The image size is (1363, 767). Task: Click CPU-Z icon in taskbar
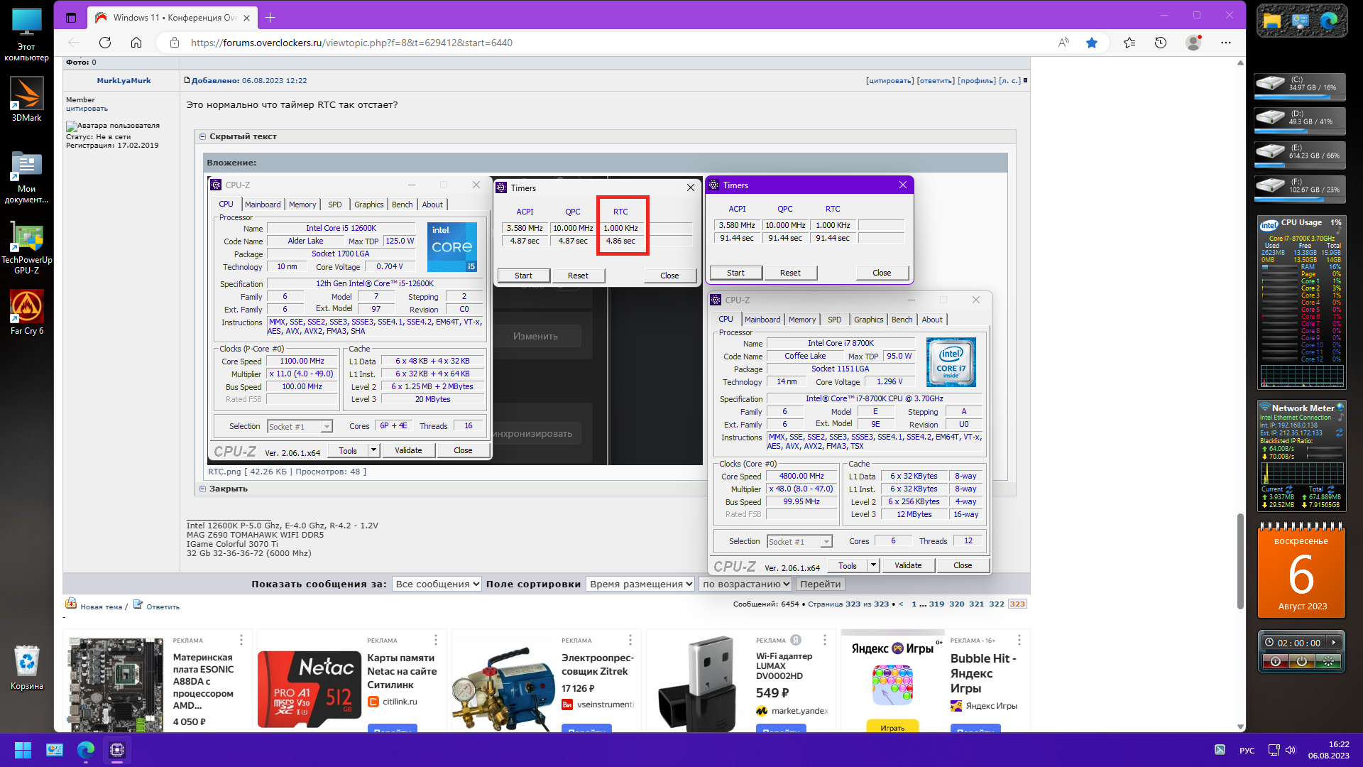117,750
